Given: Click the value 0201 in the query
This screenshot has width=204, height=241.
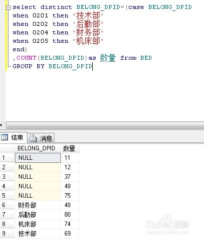Looking at the screenshot, I should (x=40, y=16).
